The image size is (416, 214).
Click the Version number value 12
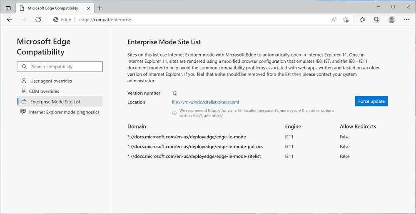tap(174, 93)
